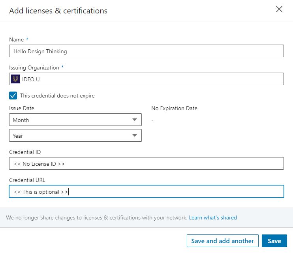Close the Add licenses & certifications dialog
The width and height of the screenshot is (293, 253).
coord(279,9)
